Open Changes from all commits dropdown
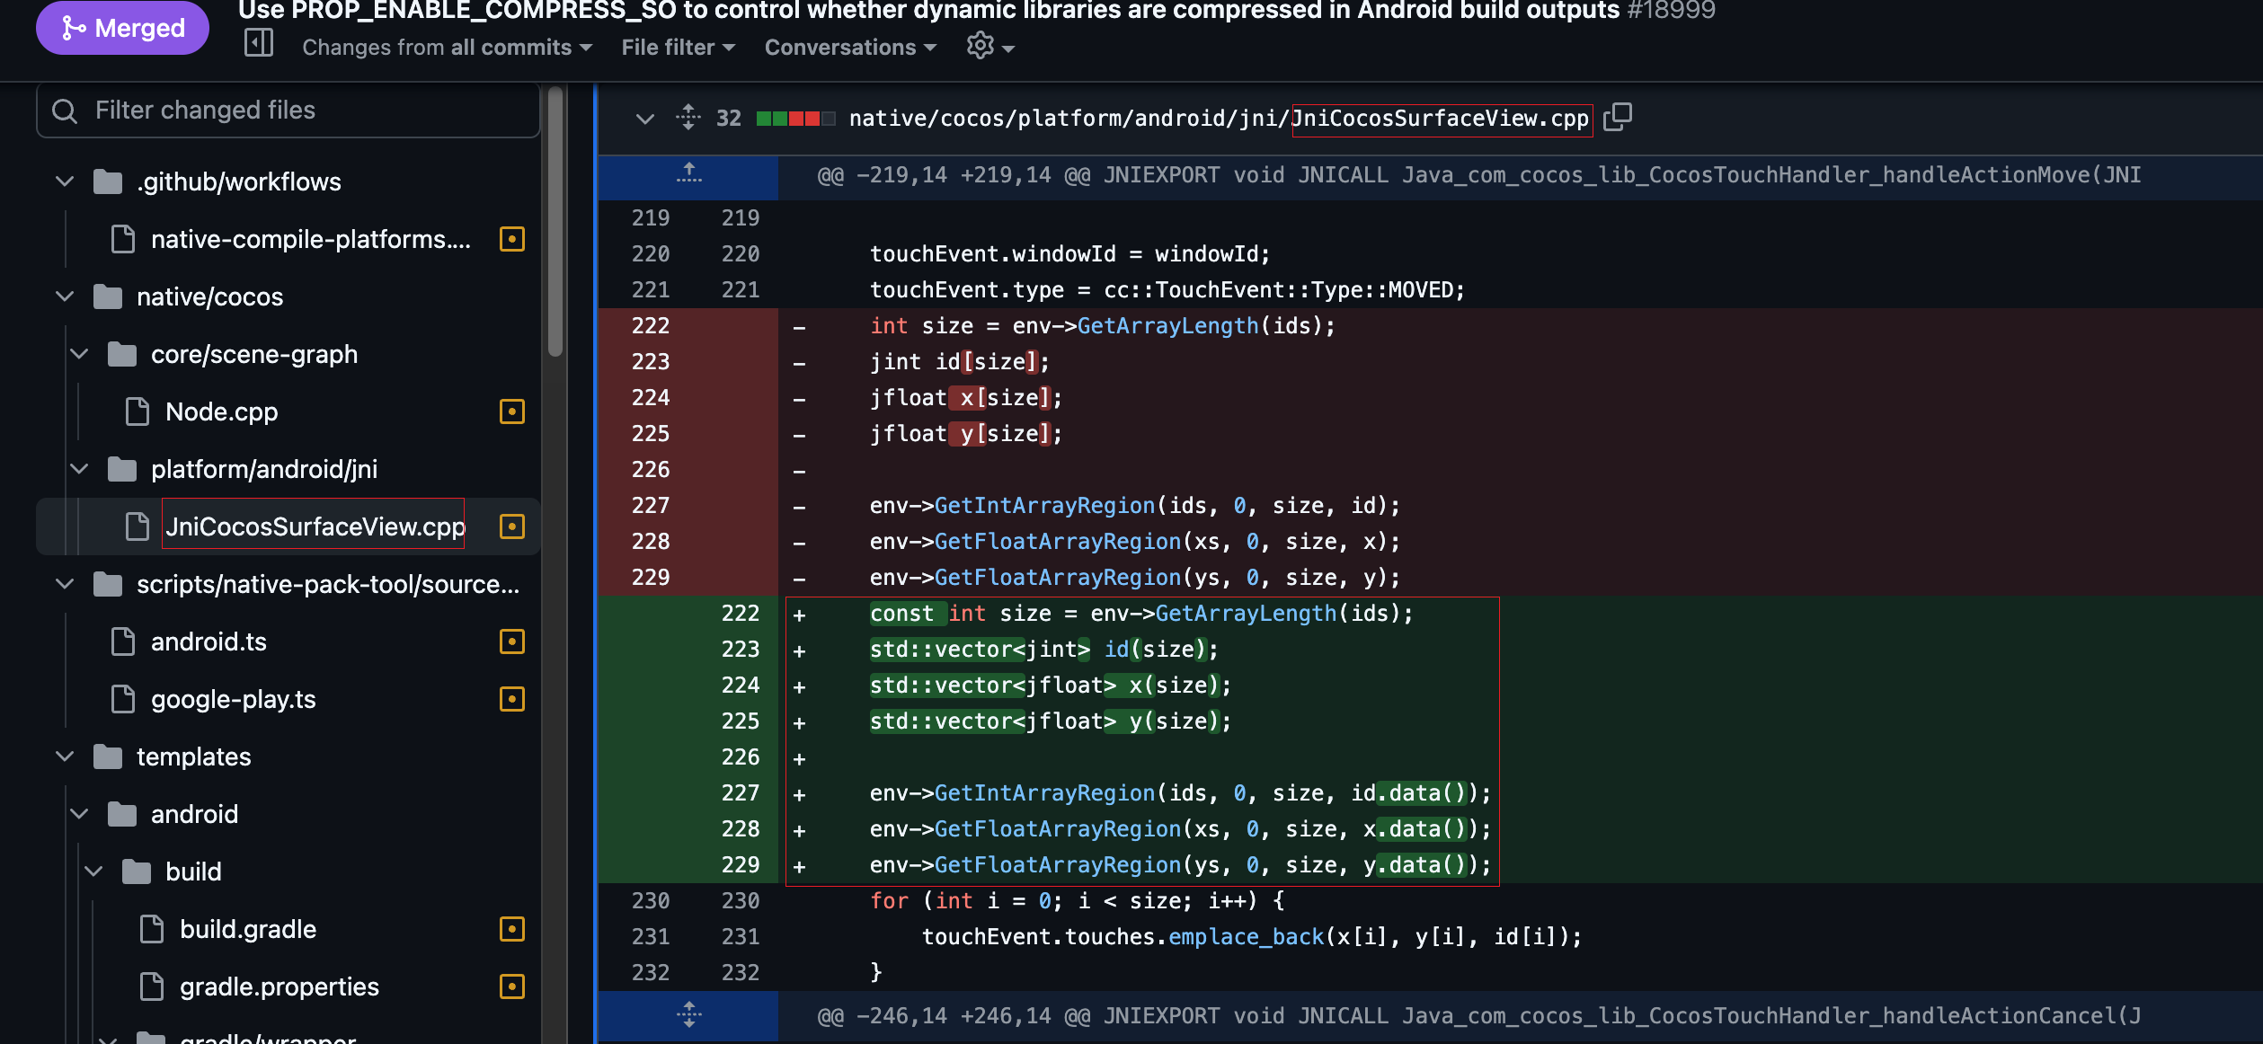Screen dimensions: 2263x1044 [447, 48]
